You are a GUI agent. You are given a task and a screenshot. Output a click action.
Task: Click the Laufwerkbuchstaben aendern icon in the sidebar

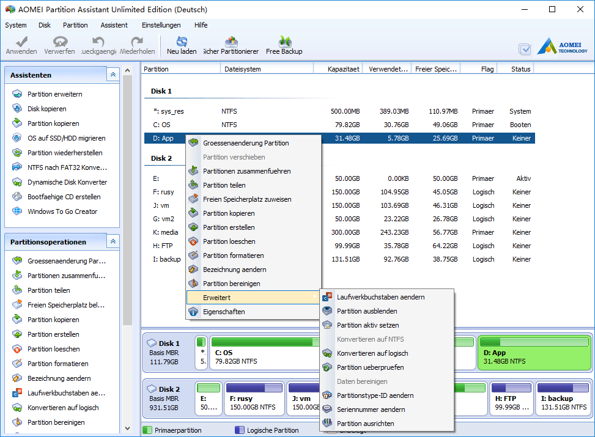tap(17, 392)
